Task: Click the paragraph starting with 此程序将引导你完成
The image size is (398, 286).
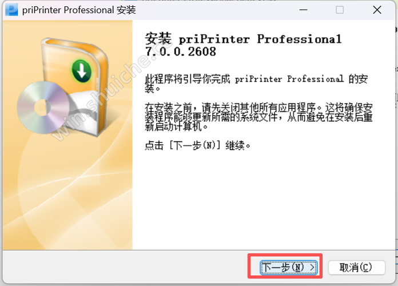Action: tap(256, 84)
